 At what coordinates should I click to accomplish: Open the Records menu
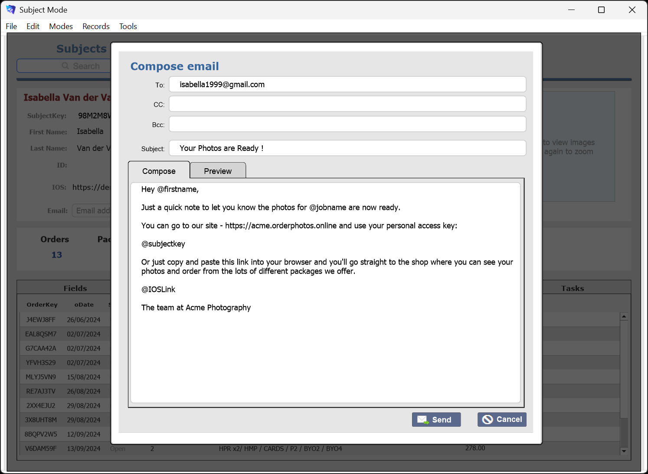click(x=96, y=26)
